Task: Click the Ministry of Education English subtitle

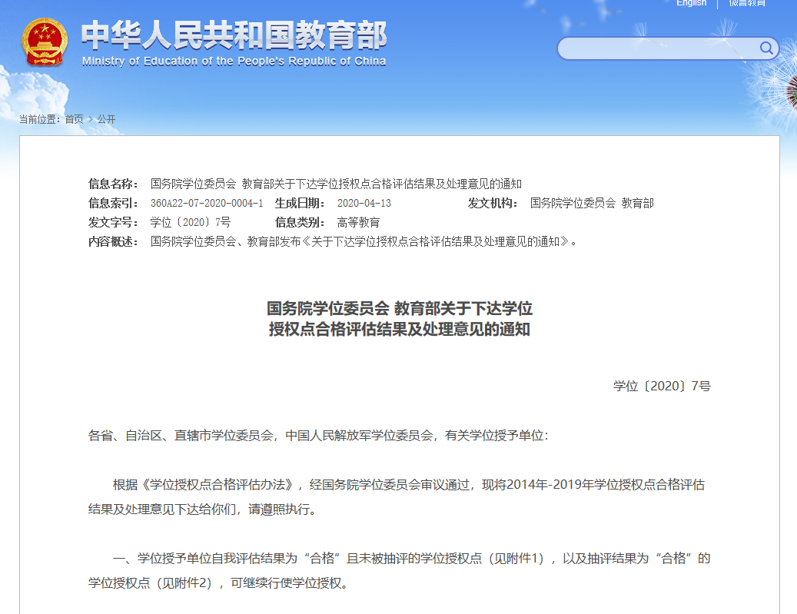Action: [x=234, y=61]
